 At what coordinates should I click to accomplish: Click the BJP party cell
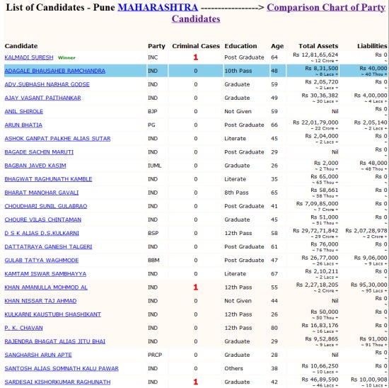pos(153,112)
